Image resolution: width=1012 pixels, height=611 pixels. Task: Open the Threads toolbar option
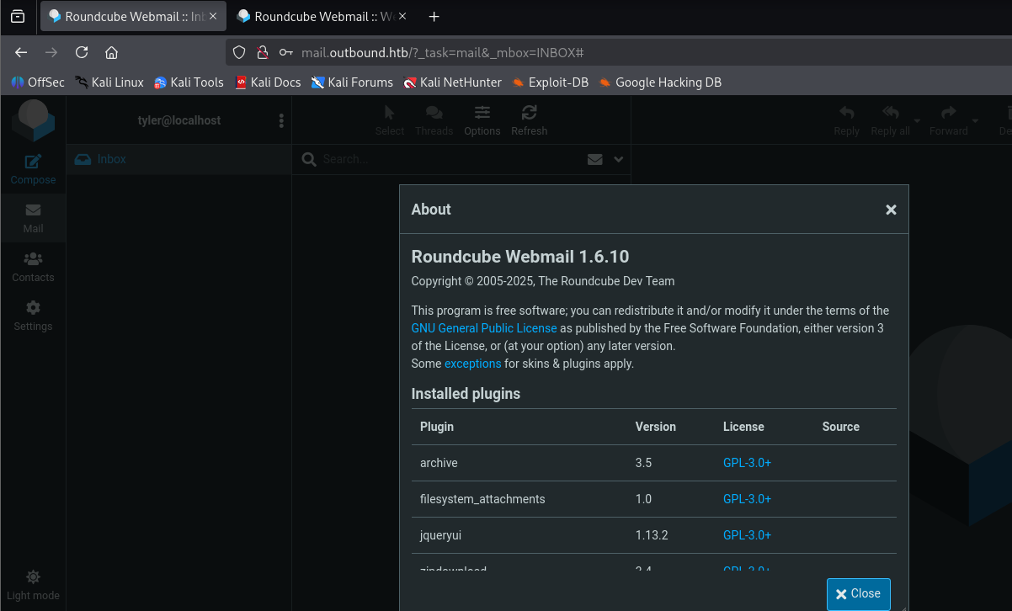[434, 120]
